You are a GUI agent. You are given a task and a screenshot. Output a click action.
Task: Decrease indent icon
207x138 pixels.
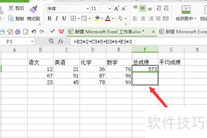(x=159, y=8)
